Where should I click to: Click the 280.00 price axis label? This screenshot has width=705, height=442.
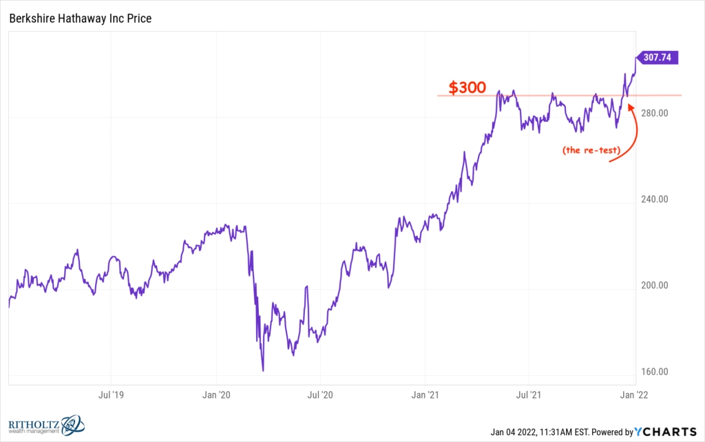(x=655, y=114)
